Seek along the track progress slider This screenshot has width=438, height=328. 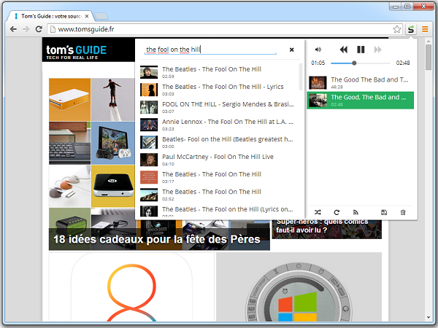click(x=361, y=63)
